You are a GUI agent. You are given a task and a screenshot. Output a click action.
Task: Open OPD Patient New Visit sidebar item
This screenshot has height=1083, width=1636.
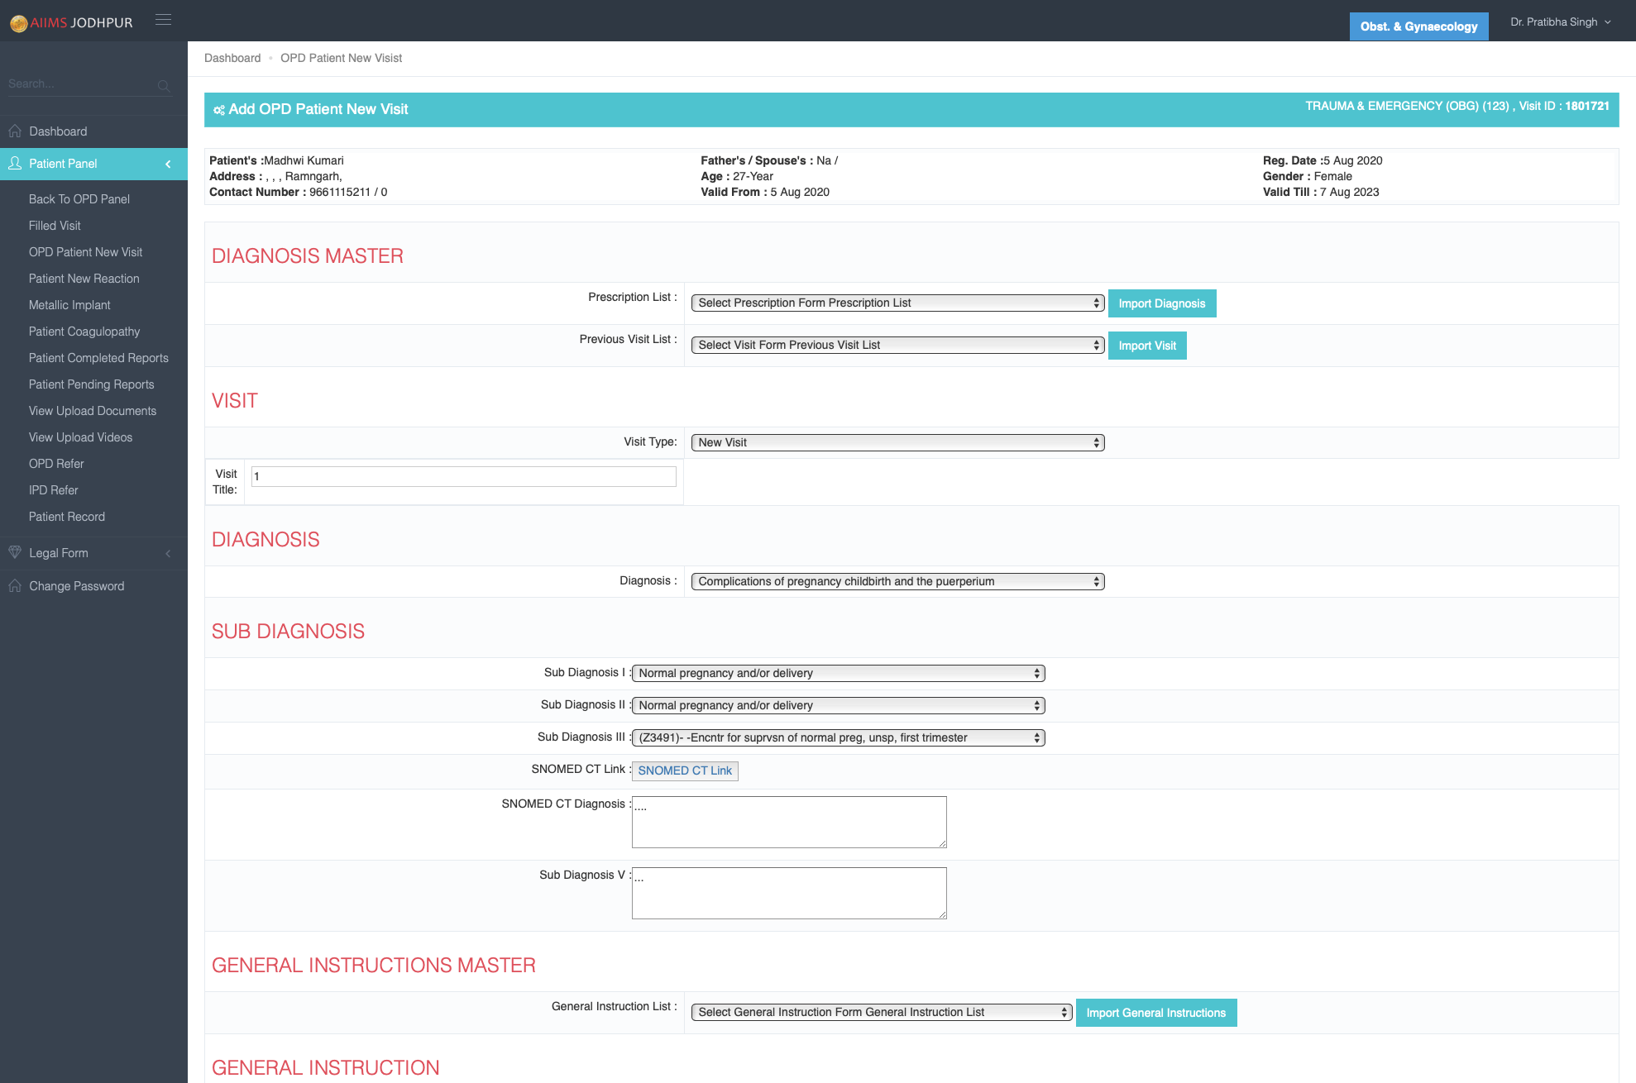pos(85,252)
